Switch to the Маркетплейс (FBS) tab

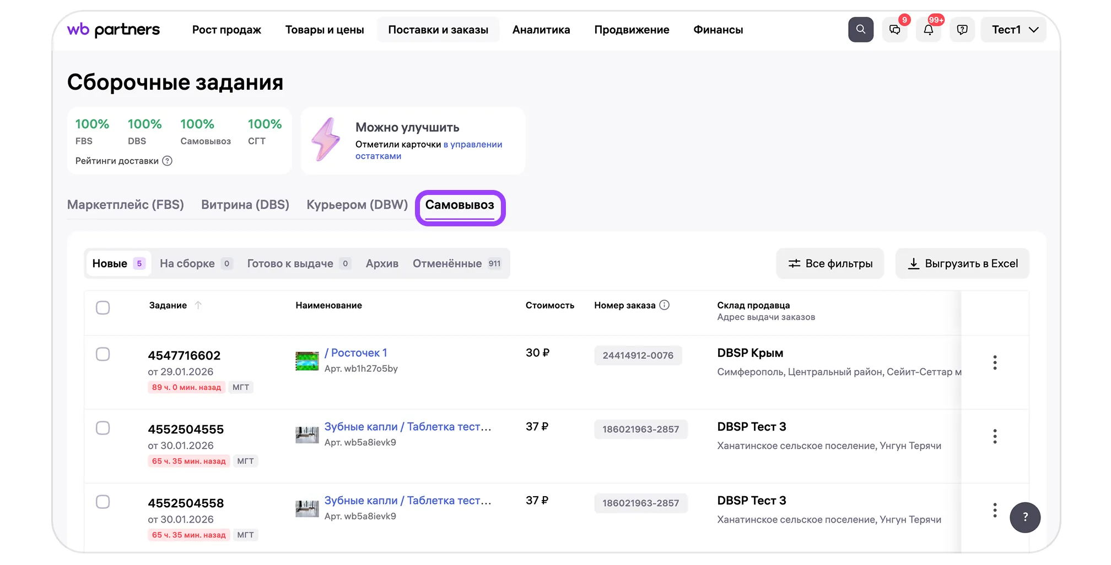(x=126, y=205)
